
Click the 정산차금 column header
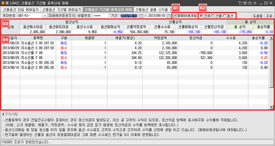[x=196, y=38]
